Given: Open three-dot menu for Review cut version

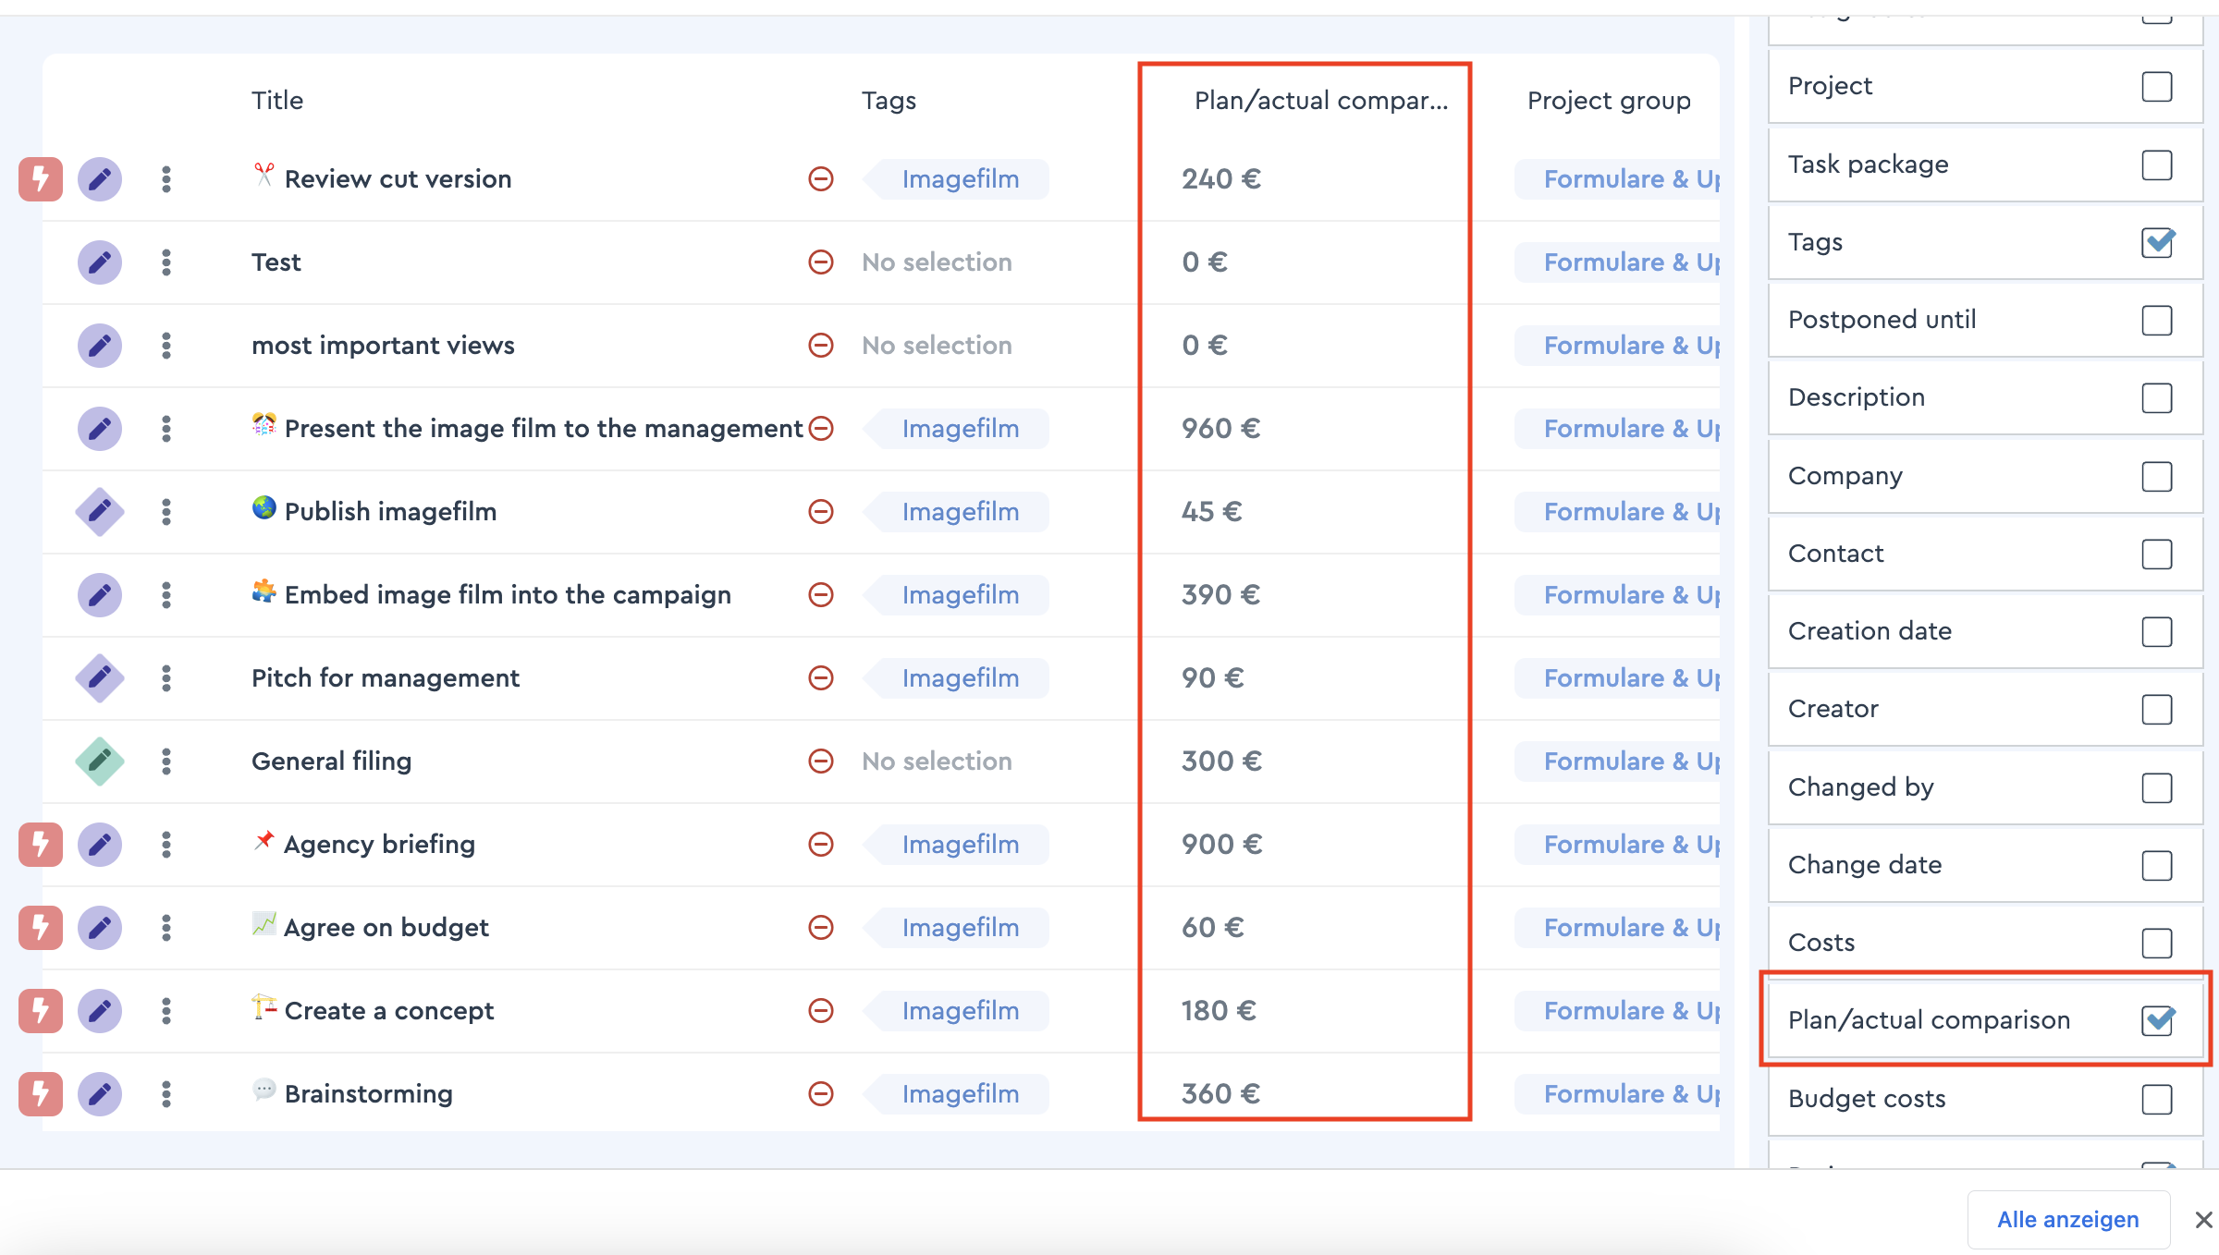Looking at the screenshot, I should coord(166,179).
